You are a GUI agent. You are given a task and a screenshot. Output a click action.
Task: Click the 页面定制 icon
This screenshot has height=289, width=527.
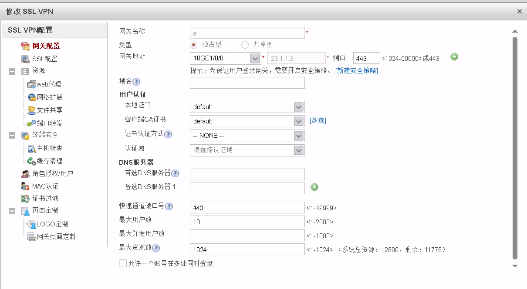(x=25, y=211)
